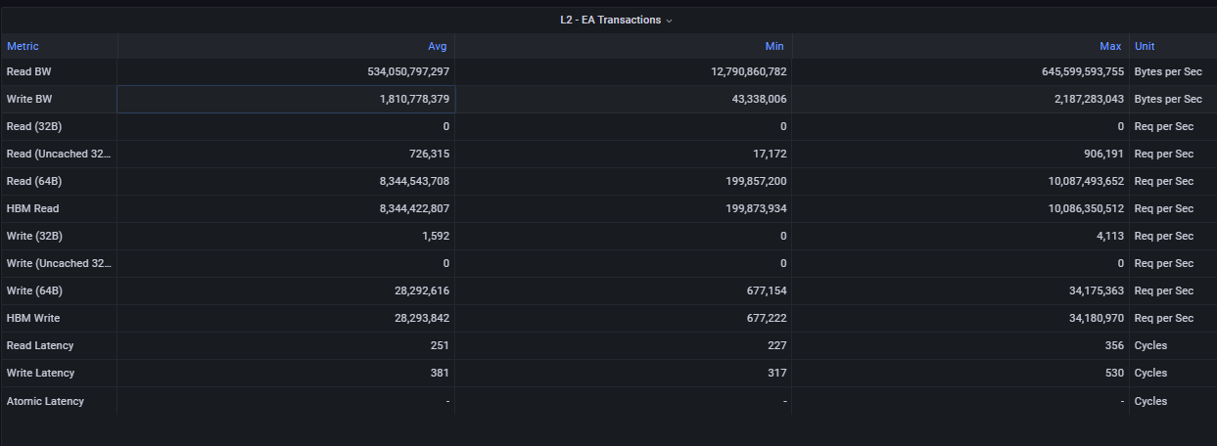Select Write (64B) minimum 677,154
Screen dimensions: 1217x446
coord(766,290)
